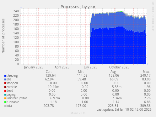Select the 'total' legend label

pos(9,106)
